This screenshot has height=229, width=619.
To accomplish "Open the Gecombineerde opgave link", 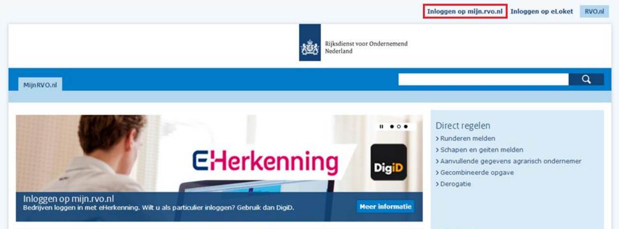I will pos(474,173).
